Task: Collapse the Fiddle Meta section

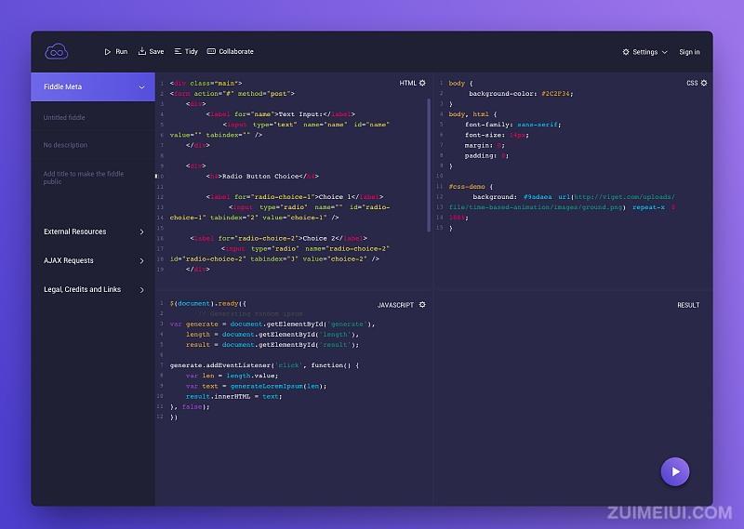Action: (141, 87)
